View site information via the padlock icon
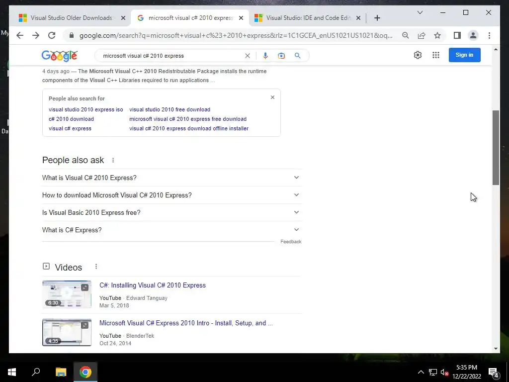This screenshot has height=382, width=509. click(72, 35)
